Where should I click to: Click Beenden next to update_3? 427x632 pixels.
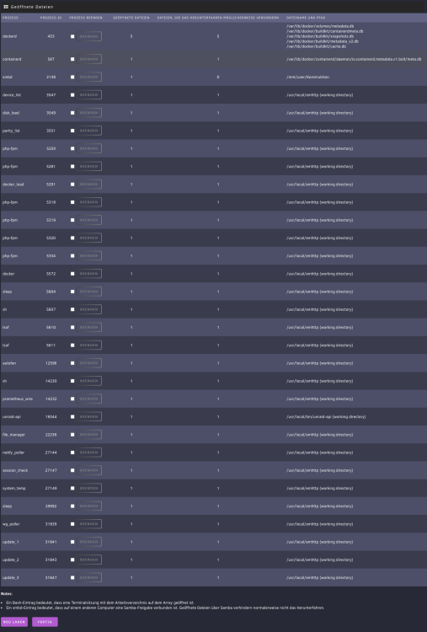point(89,577)
